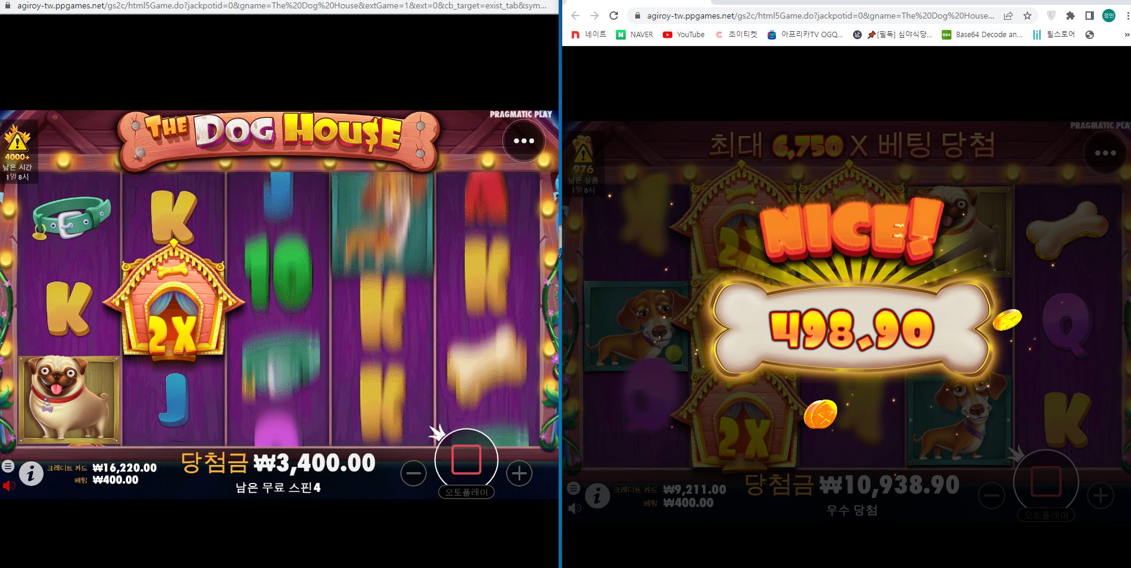Toggle the sound speaker icon in right game
Image resolution: width=1131 pixels, height=568 pixels.
point(574,508)
